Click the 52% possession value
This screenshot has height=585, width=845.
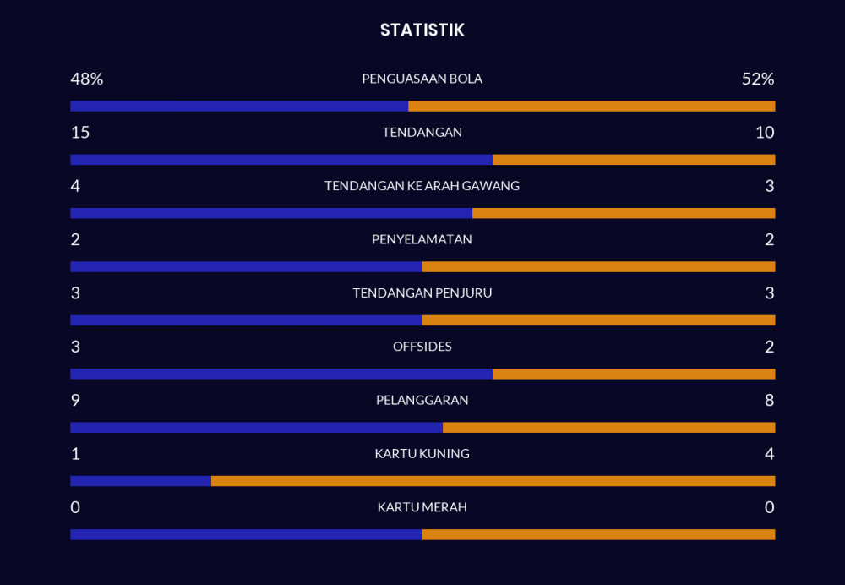758,79
